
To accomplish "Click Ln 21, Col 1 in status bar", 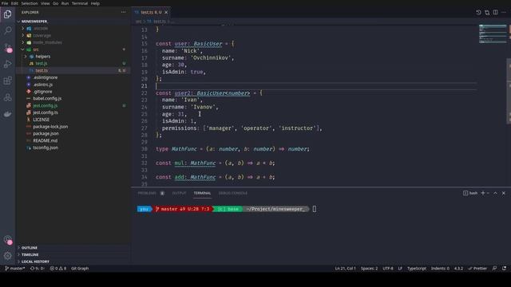I will (345, 269).
